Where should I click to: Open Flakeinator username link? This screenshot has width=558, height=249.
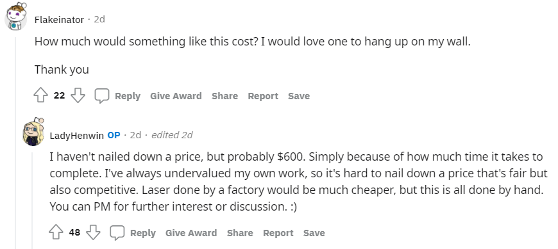click(x=59, y=20)
